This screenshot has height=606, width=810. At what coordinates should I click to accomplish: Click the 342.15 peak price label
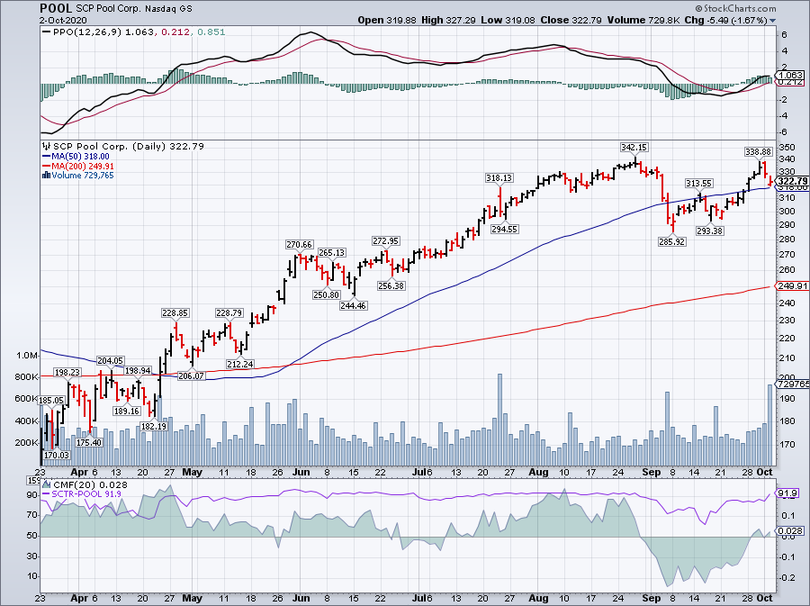(x=634, y=148)
